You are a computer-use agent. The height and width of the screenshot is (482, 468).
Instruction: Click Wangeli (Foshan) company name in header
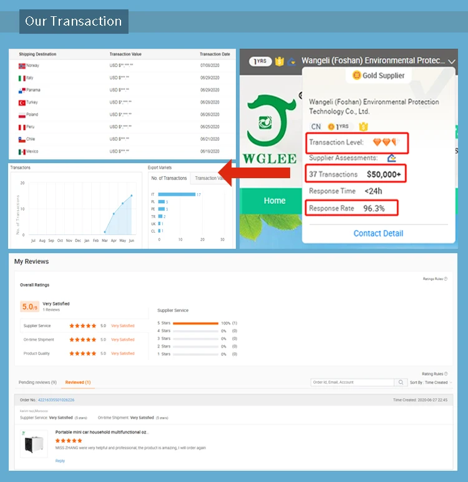(x=373, y=61)
